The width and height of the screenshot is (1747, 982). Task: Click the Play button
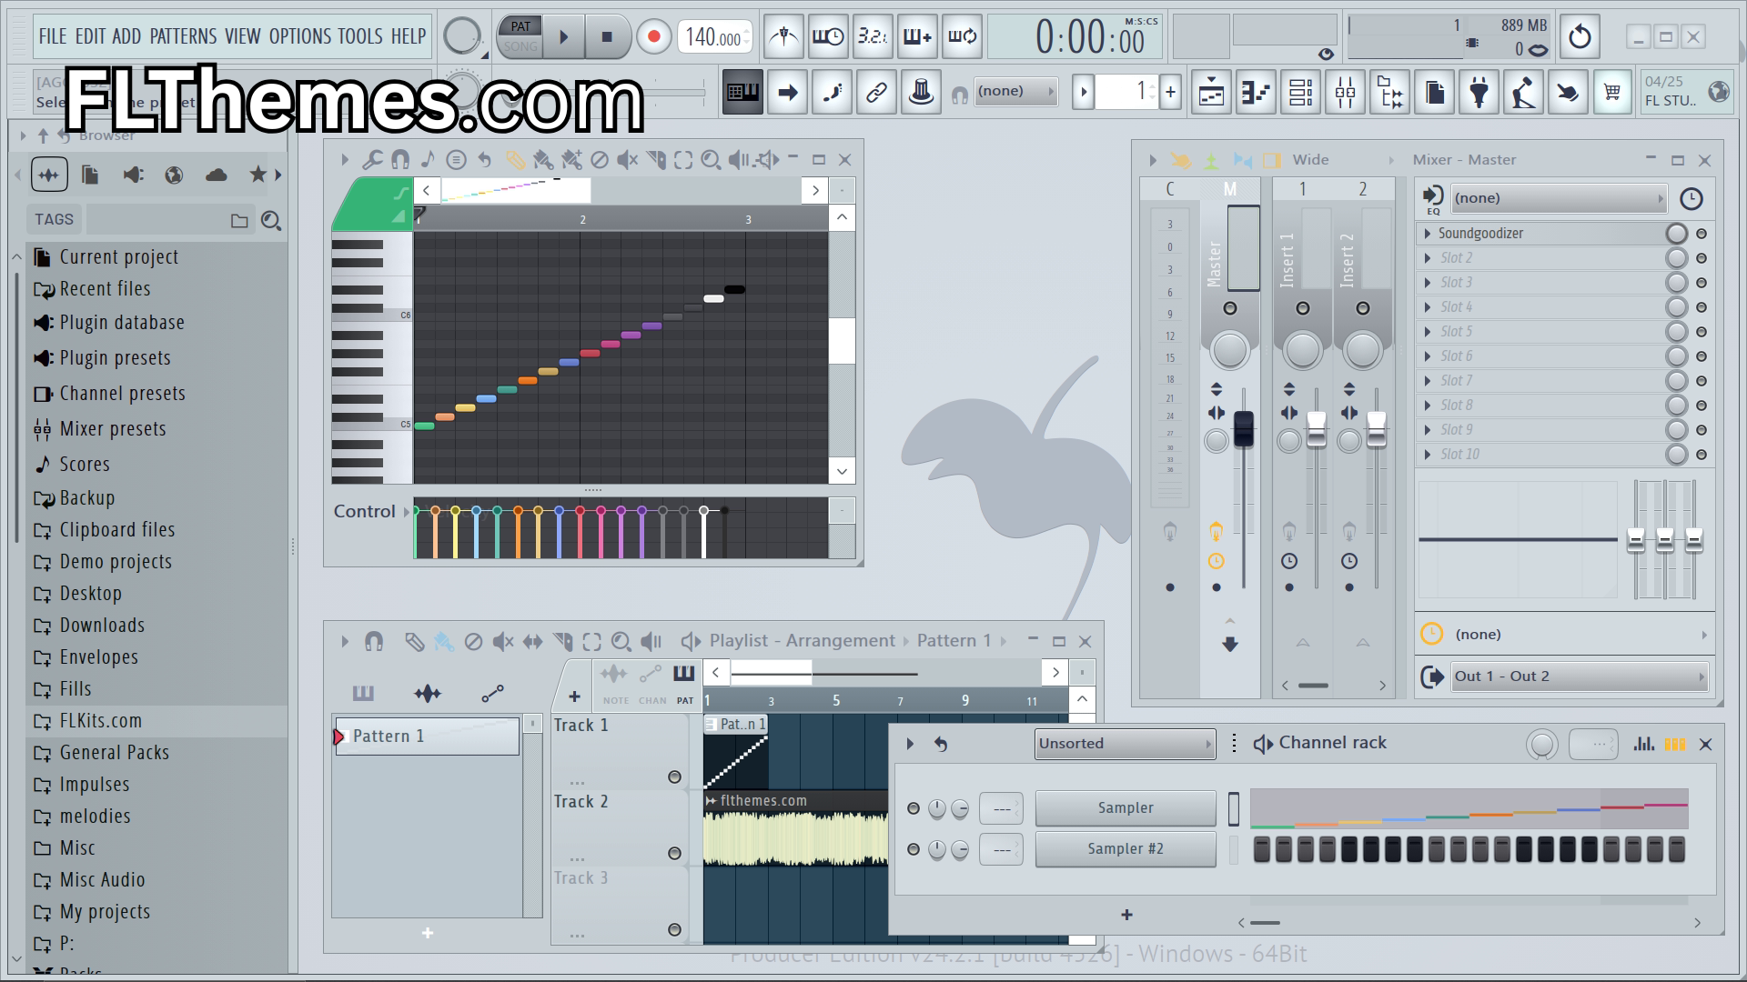coord(563,37)
